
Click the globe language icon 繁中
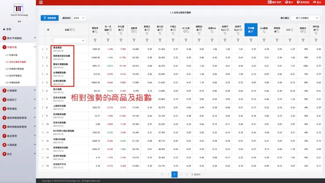(289, 2)
